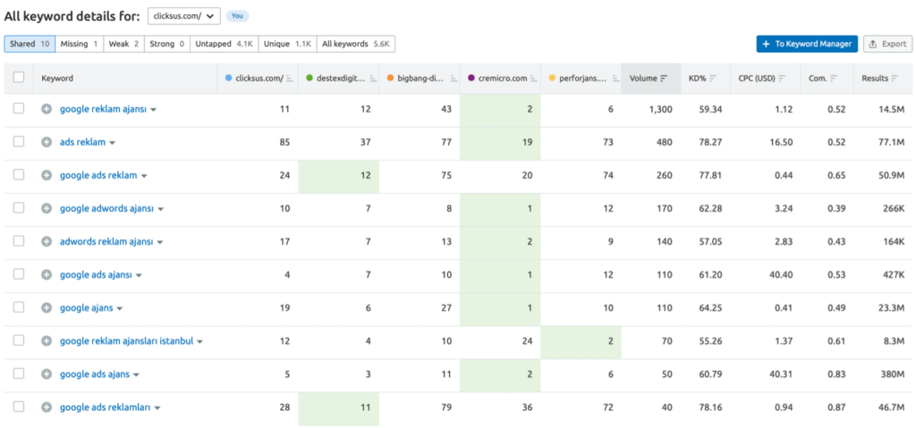The width and height of the screenshot is (916, 428).
Task: Click plus icon beside adwords reklam ajansı
Action: 47,242
